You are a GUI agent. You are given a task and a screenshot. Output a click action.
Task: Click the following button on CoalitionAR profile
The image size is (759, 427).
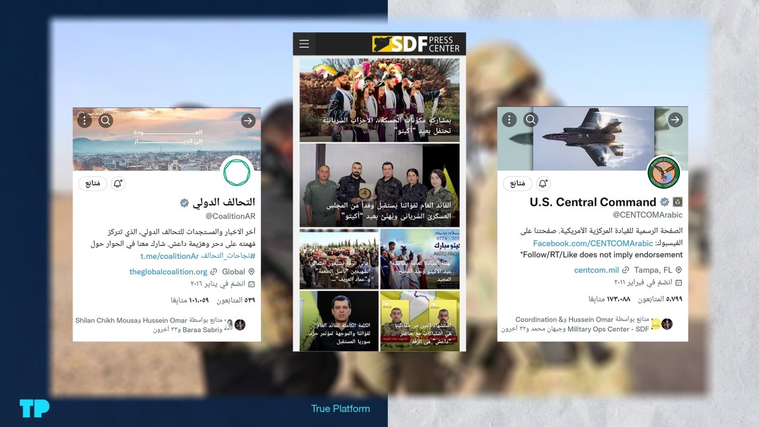[x=93, y=184]
